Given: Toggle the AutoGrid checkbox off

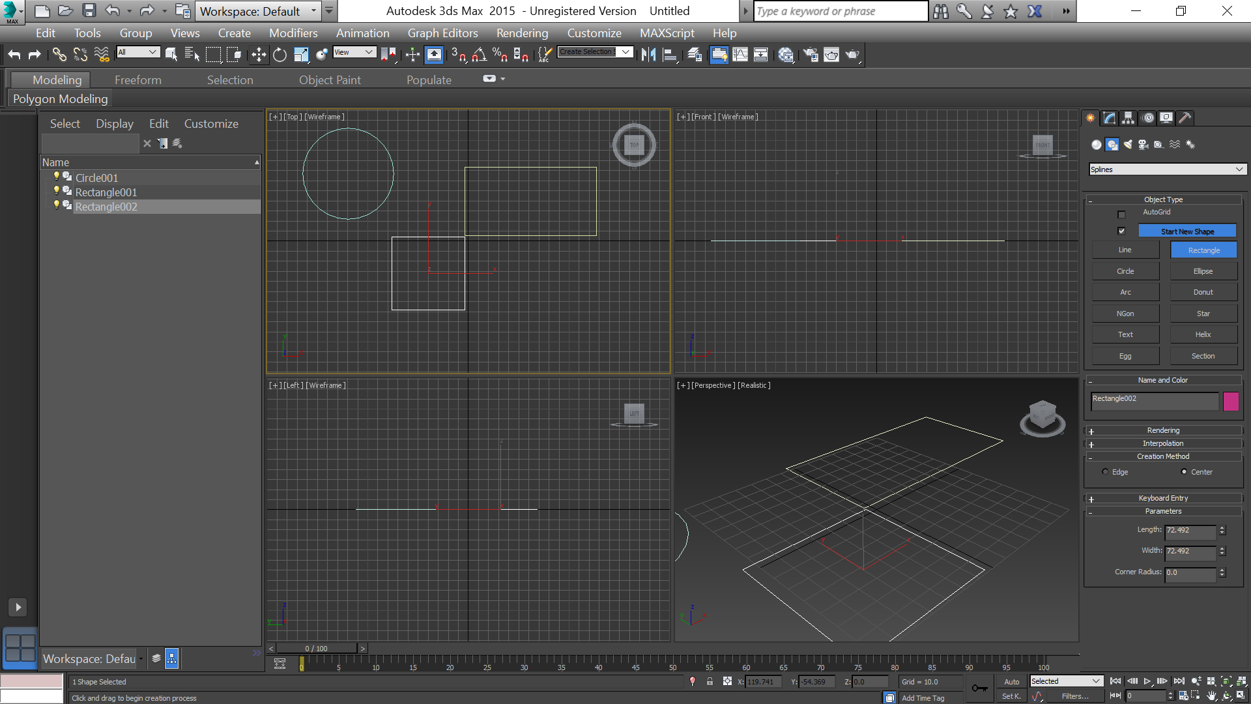Looking at the screenshot, I should point(1122,213).
